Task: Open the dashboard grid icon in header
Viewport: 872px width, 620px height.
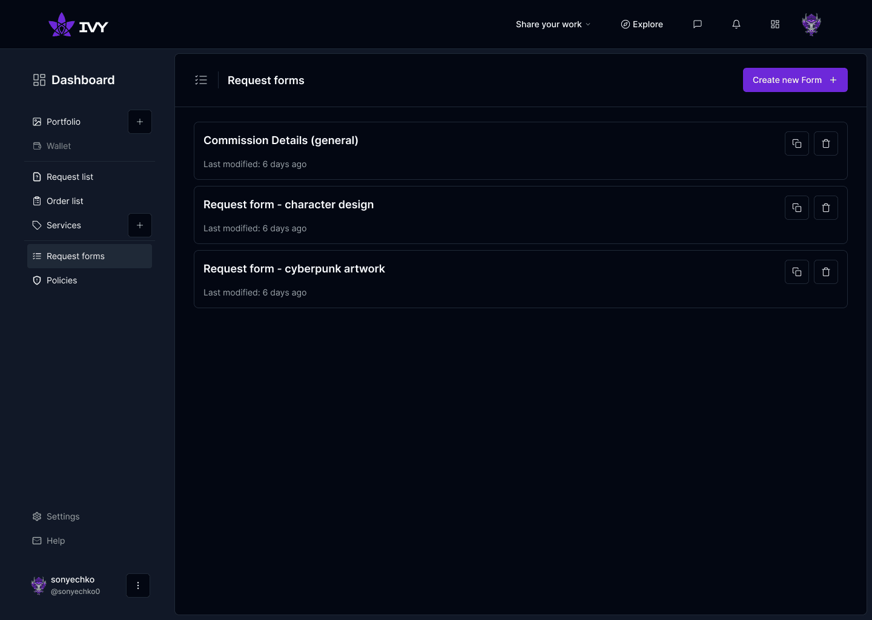Action: coord(775,24)
